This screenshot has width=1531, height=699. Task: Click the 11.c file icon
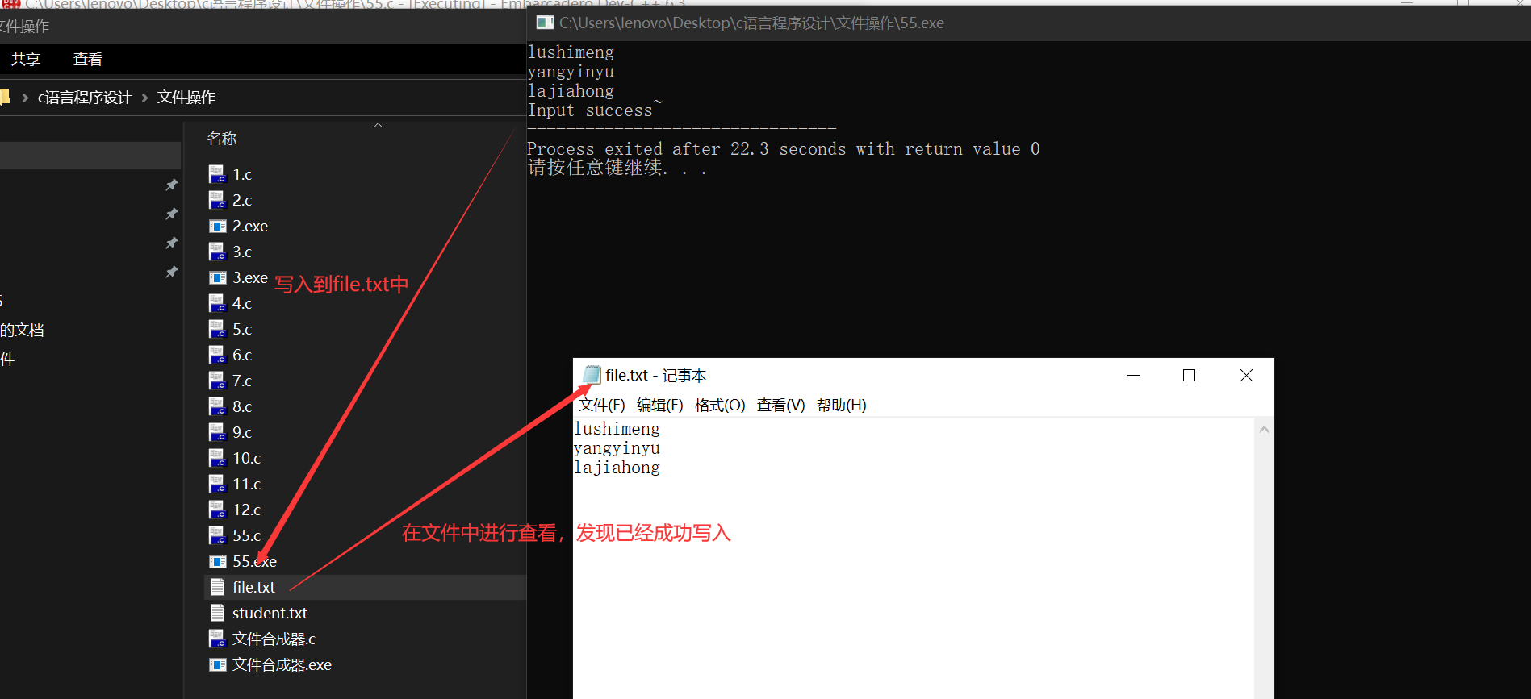pos(217,484)
